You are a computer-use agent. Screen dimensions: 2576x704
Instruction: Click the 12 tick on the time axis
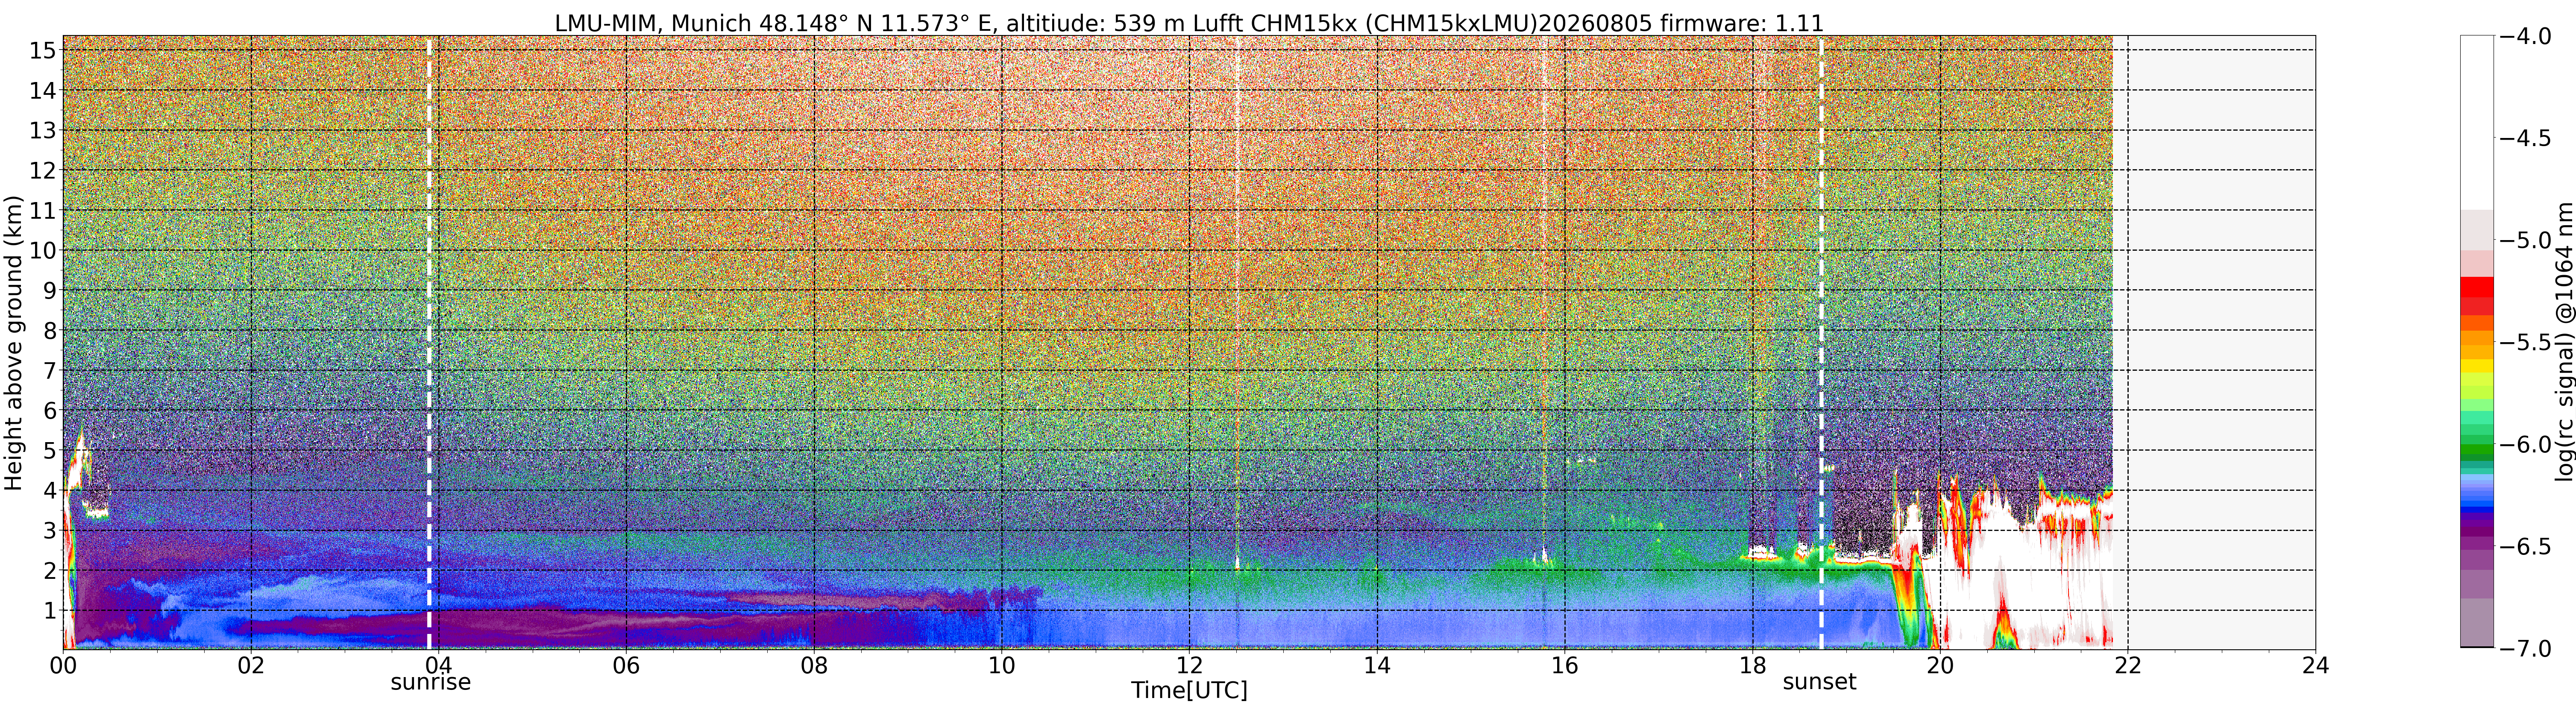tap(1189, 665)
